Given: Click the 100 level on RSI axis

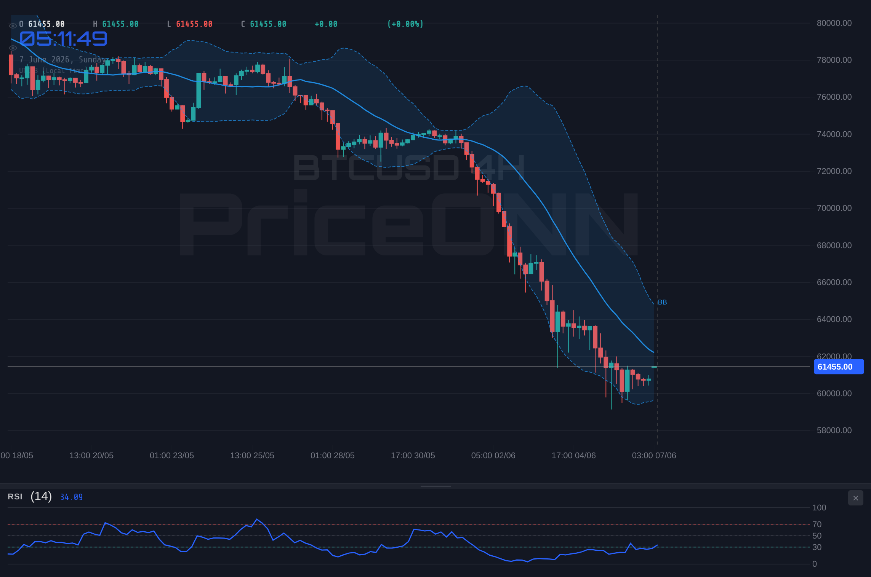Looking at the screenshot, I should pyautogui.click(x=819, y=508).
